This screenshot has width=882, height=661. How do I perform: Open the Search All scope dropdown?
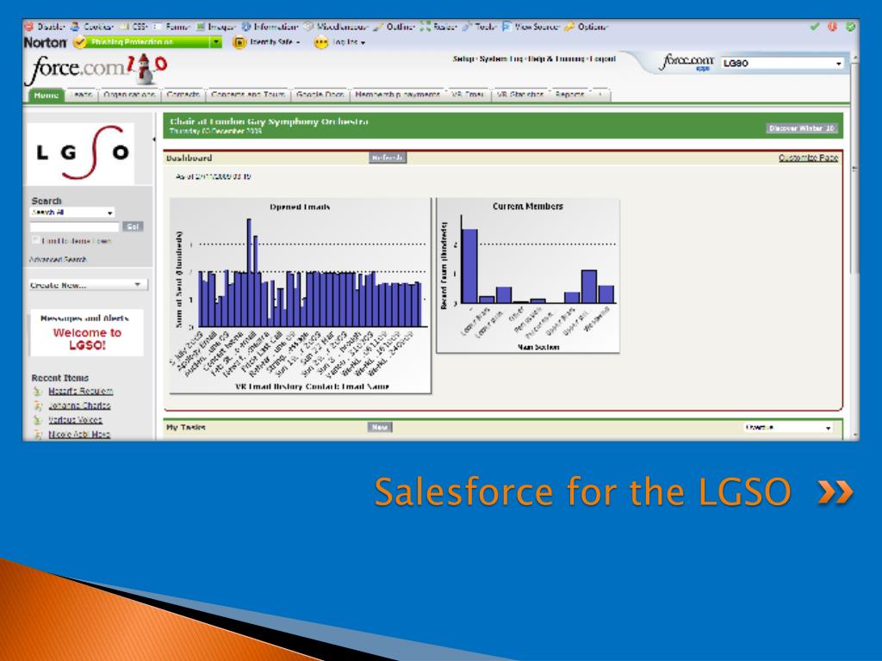72,213
